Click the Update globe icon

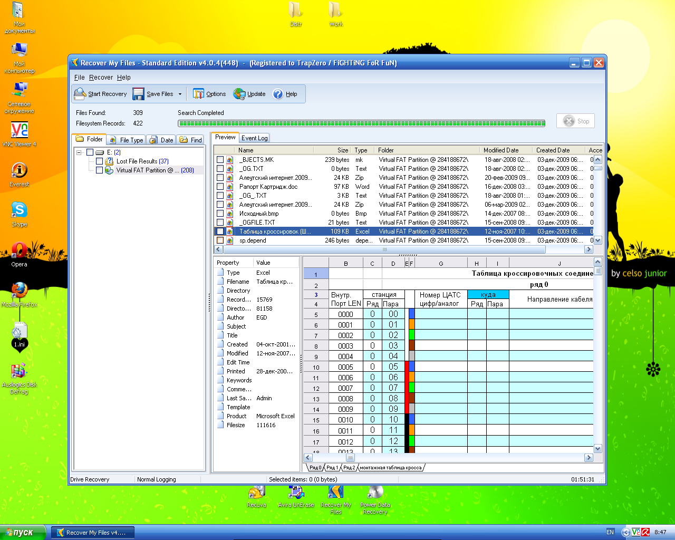pyautogui.click(x=239, y=94)
